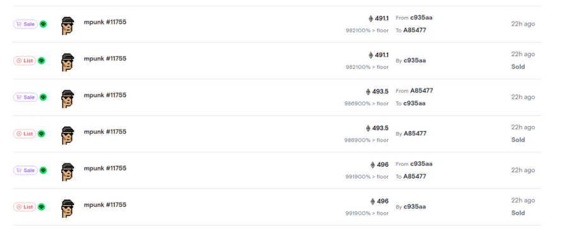The width and height of the screenshot is (582, 229).
Task: Open recipient c935aa in the 493.5 sale row
Action: pos(415,103)
